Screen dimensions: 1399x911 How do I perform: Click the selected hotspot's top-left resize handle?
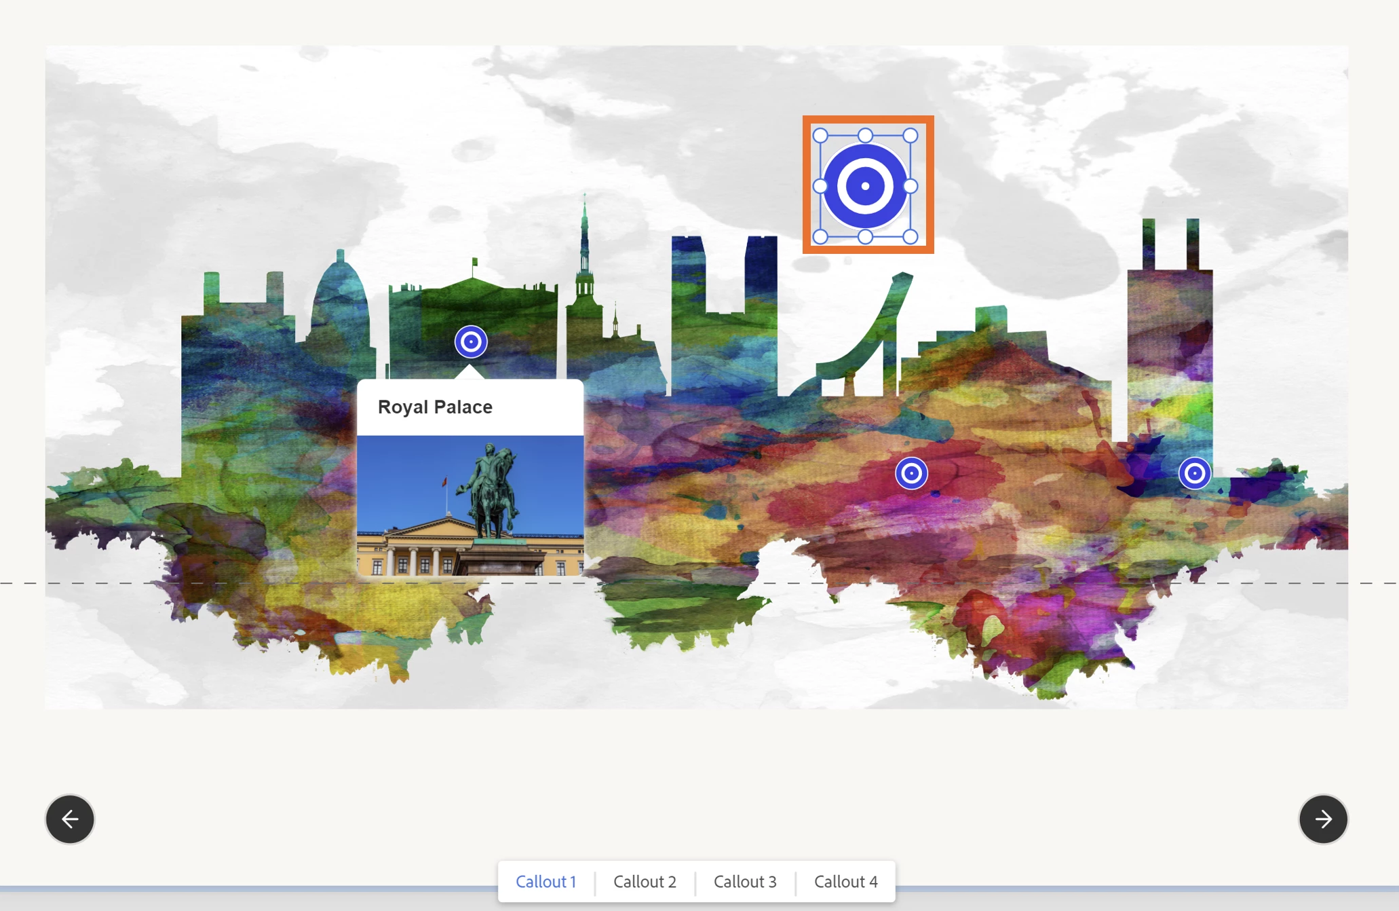click(820, 136)
